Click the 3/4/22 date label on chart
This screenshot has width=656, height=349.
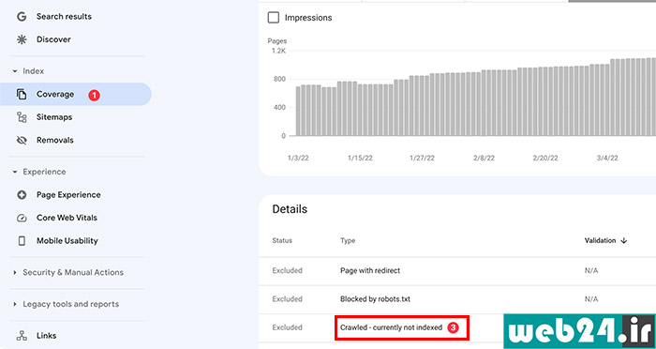(607, 159)
